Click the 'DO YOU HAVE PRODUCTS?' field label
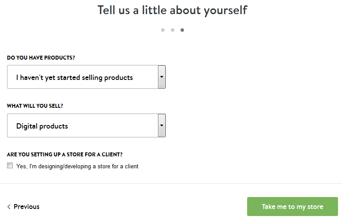The image size is (342, 220). (x=38, y=58)
